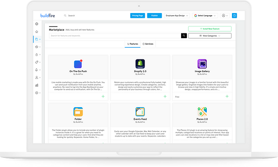Viewport: 278px width, 167px height.
Task: Add the On The Go Push feature
Action: [x=103, y=97]
